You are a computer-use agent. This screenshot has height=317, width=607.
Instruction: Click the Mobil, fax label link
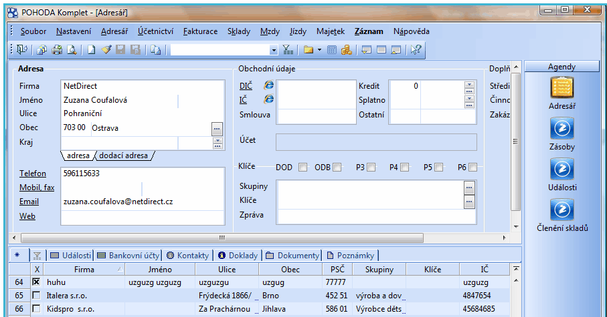pos(37,188)
